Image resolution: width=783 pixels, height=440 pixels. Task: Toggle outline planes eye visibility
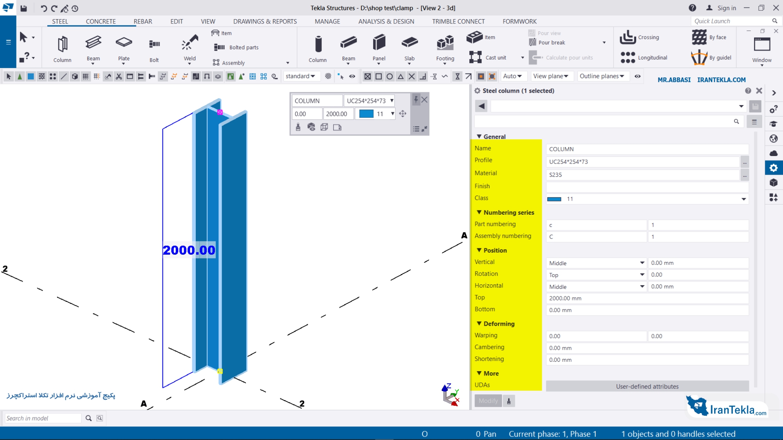(637, 76)
